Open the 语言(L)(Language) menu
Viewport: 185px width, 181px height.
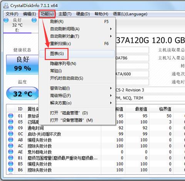(x=130, y=14)
